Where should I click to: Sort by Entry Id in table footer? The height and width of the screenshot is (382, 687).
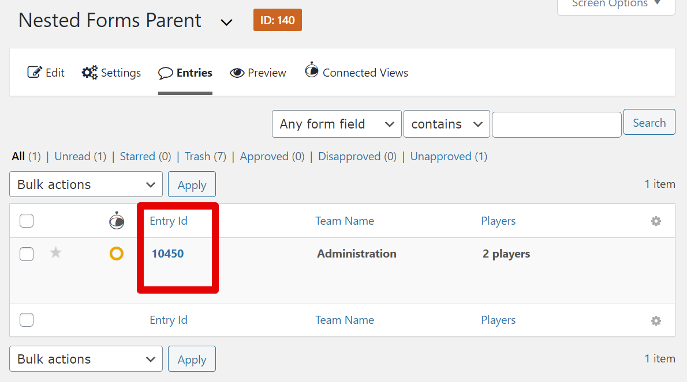click(169, 320)
